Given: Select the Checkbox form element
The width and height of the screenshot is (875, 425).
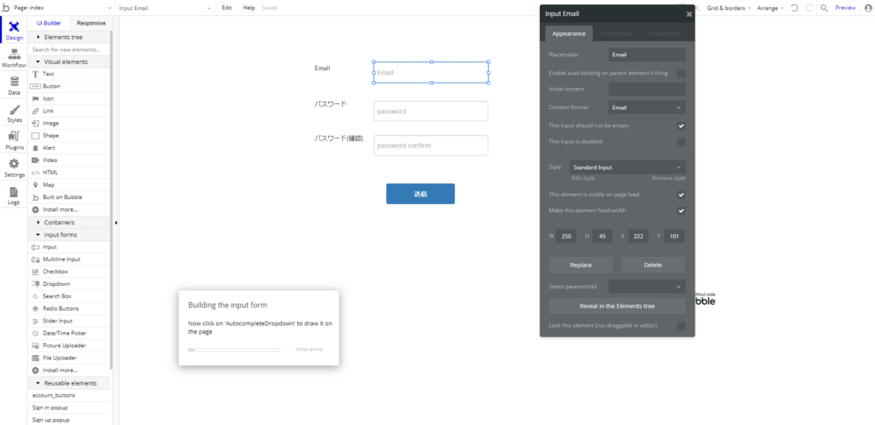Looking at the screenshot, I should 69,271.
